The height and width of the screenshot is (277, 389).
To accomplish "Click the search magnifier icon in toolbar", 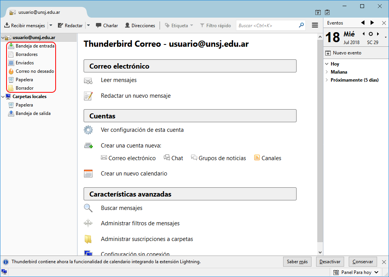I will pos(302,25).
